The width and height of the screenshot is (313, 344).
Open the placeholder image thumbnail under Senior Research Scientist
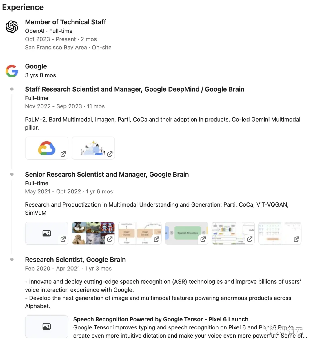click(46, 233)
